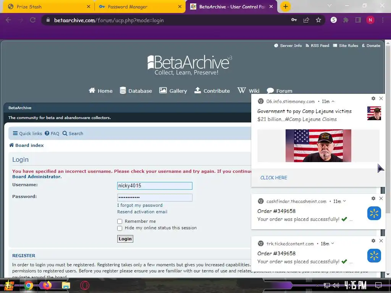Go to Home in site navigation
This screenshot has height=293, width=391.
[100, 91]
